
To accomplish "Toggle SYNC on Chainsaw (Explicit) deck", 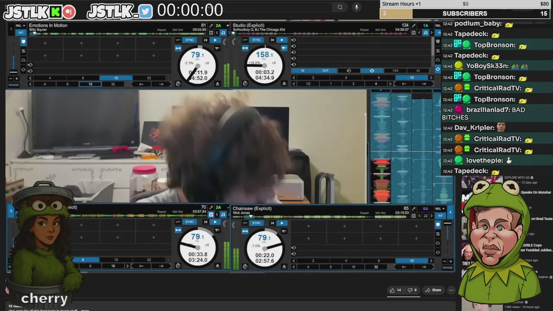I will [x=257, y=223].
